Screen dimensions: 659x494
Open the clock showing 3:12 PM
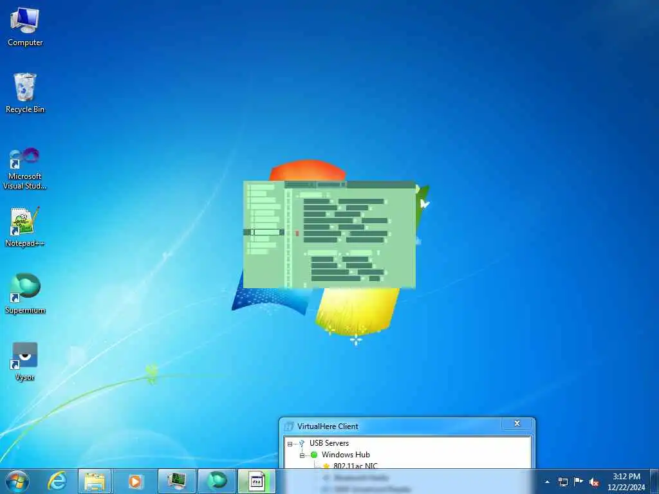click(x=626, y=481)
